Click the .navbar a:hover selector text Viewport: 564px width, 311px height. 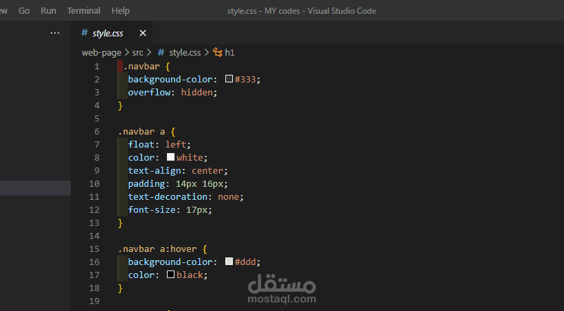pos(157,249)
